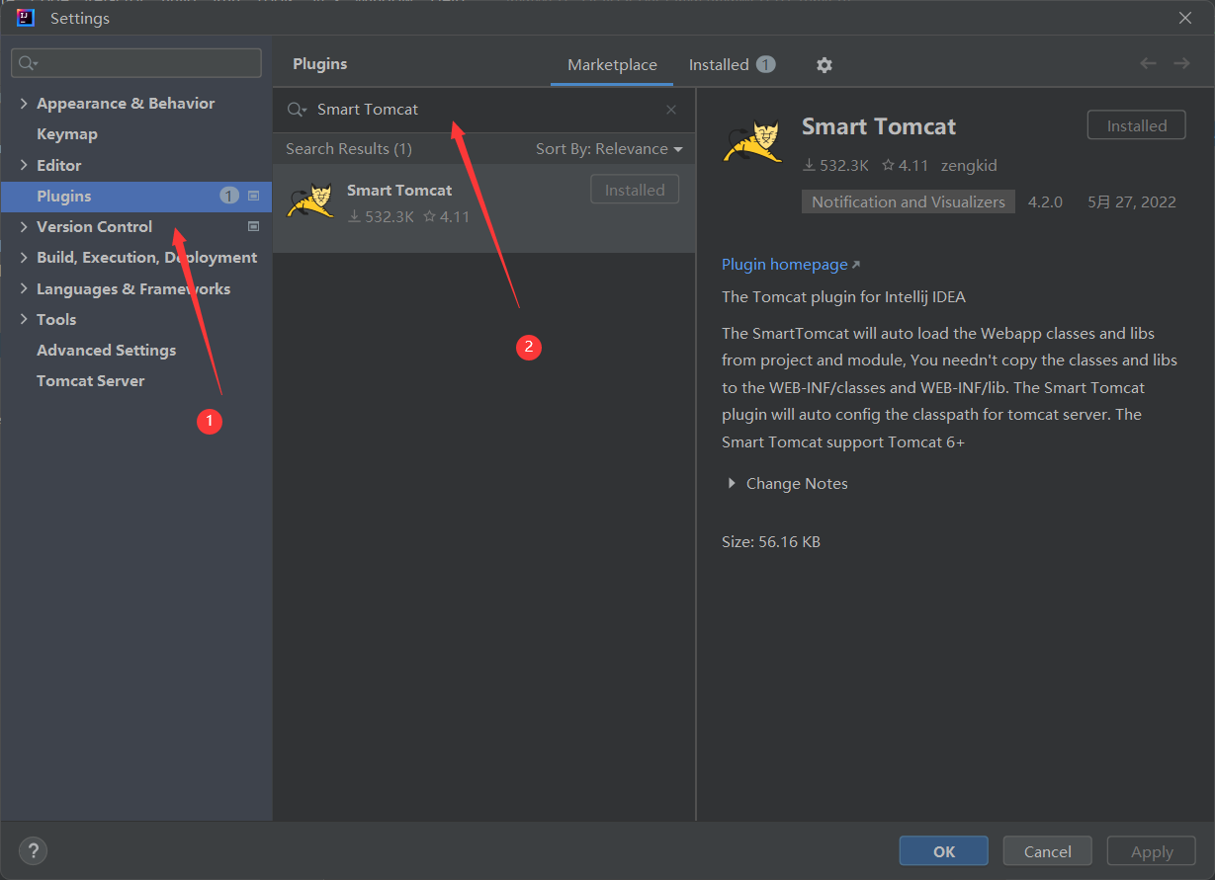The width and height of the screenshot is (1215, 880).
Task: Clear the plugin search text
Action: (x=671, y=110)
